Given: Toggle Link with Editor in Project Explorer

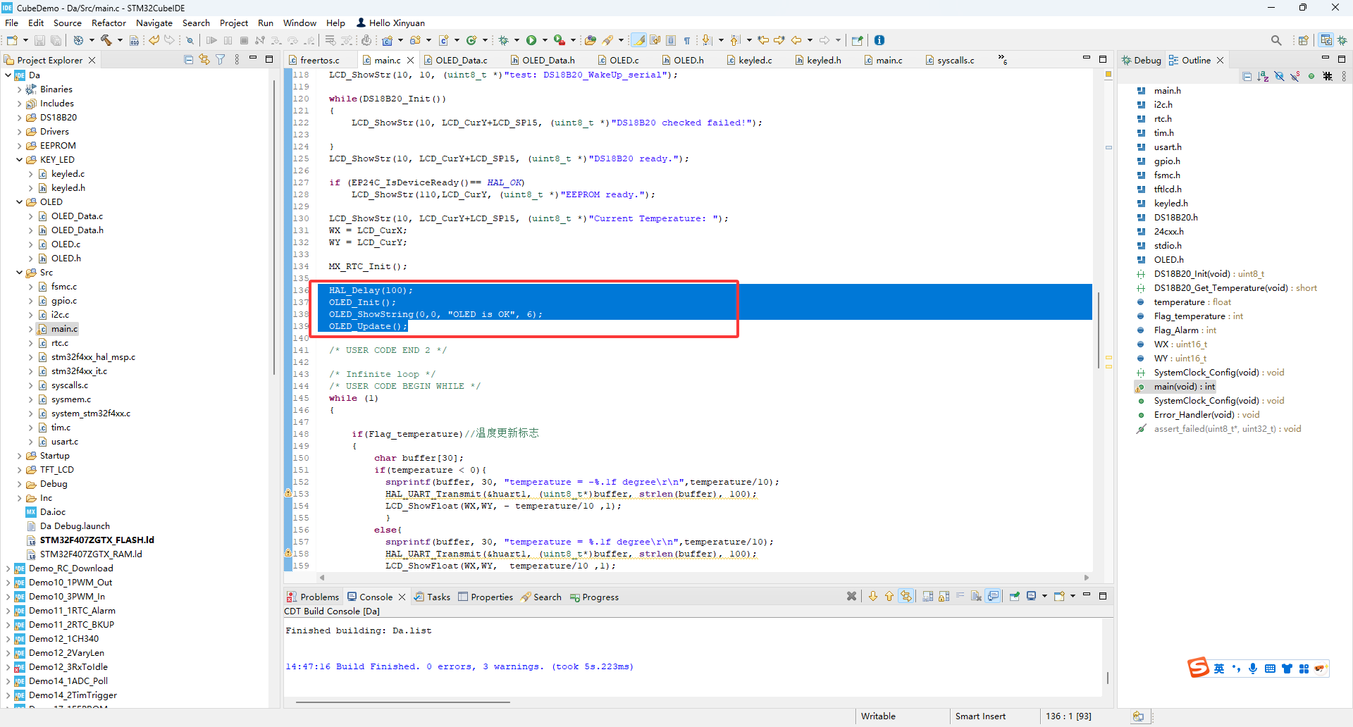Looking at the screenshot, I should point(204,60).
